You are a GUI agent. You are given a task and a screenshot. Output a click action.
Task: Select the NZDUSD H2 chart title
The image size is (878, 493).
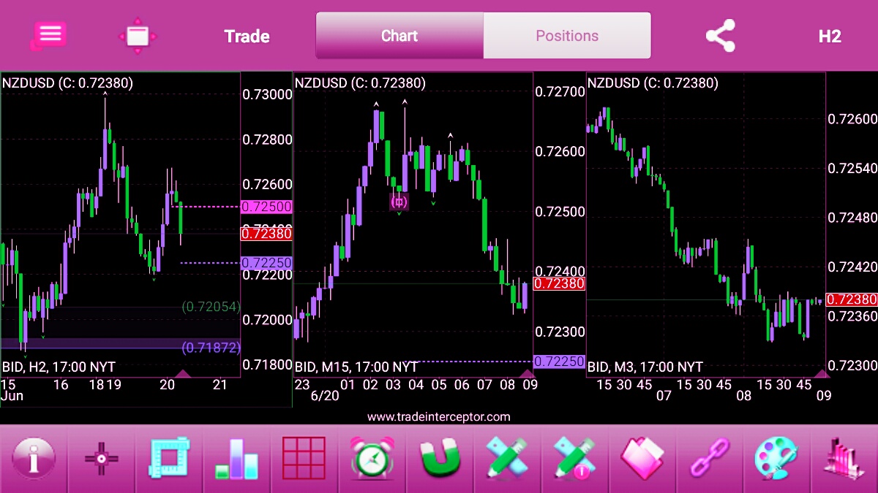67,83
